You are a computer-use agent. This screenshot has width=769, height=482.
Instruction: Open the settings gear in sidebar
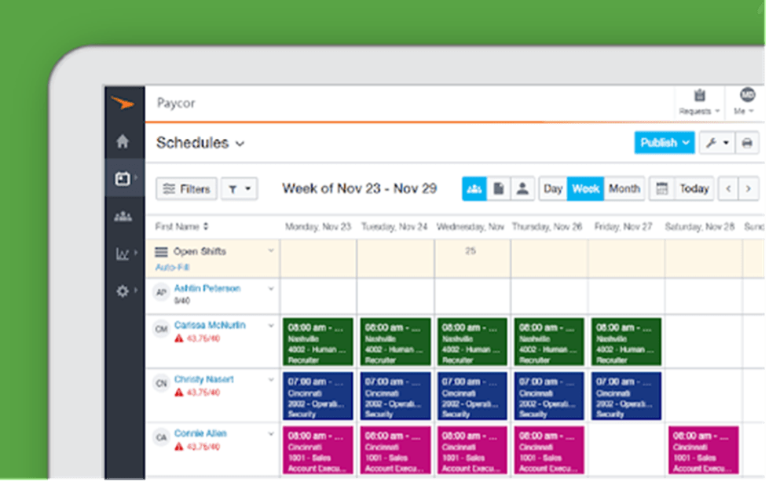(123, 291)
